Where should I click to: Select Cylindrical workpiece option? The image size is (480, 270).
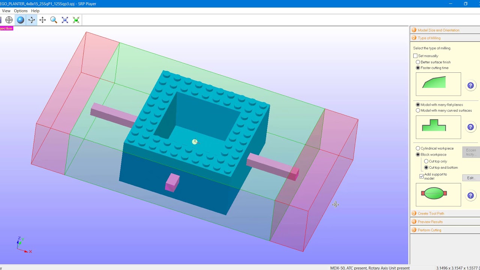[x=418, y=148]
